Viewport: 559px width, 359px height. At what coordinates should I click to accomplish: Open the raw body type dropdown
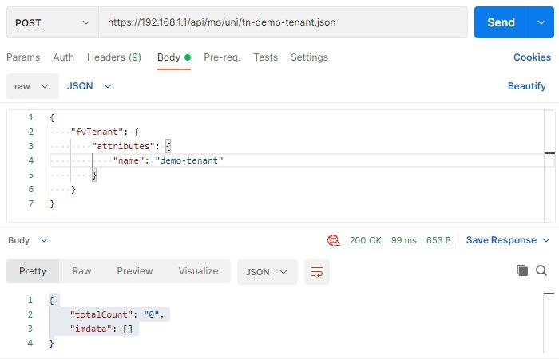(x=33, y=86)
